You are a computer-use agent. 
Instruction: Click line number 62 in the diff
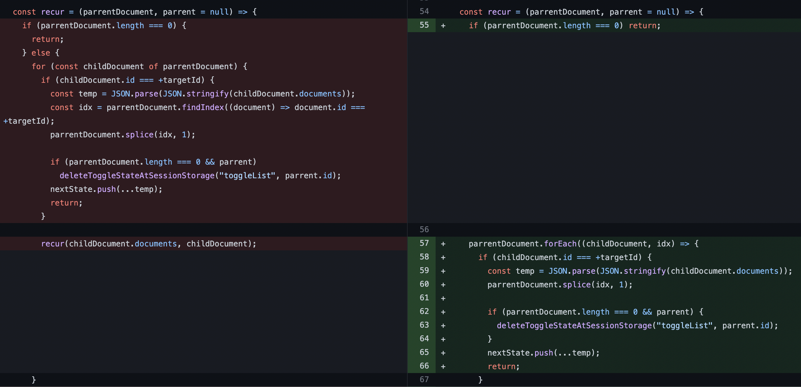(x=424, y=312)
